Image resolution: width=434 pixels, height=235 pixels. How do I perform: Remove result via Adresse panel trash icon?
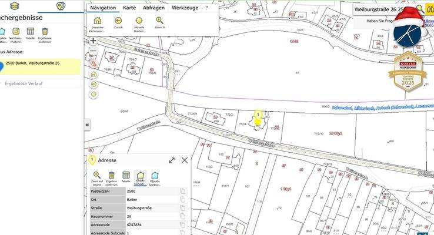coord(112,175)
